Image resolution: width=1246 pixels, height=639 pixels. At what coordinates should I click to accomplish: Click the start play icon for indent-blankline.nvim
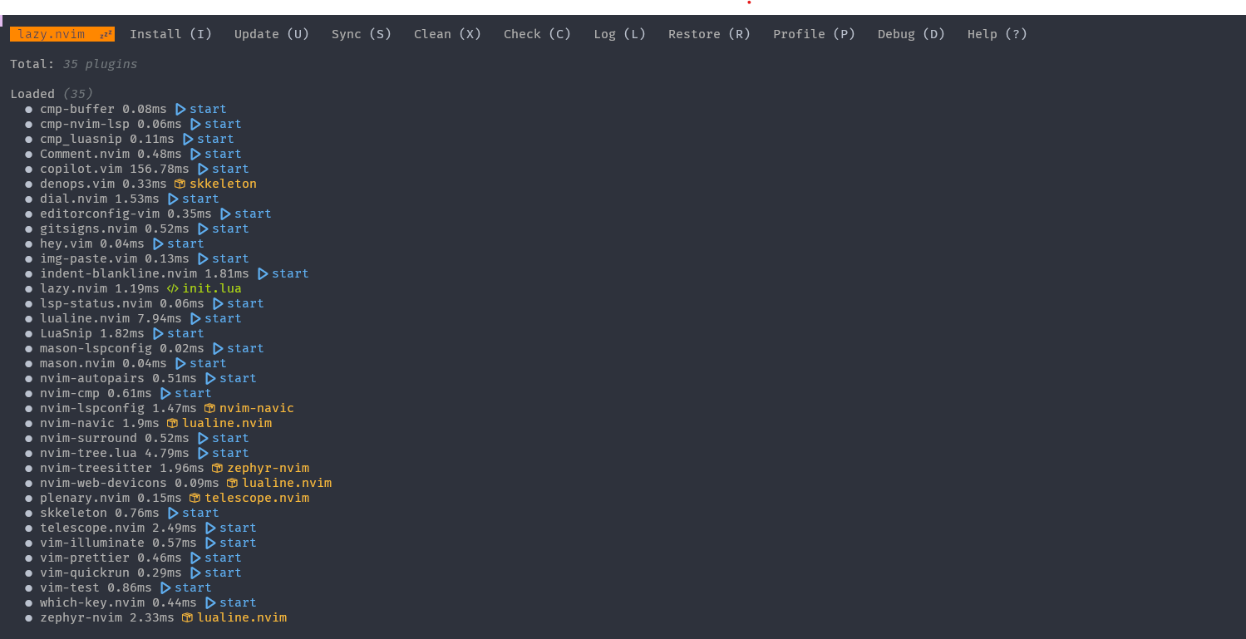pos(263,273)
